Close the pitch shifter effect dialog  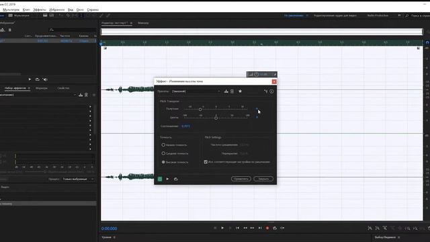(x=274, y=81)
